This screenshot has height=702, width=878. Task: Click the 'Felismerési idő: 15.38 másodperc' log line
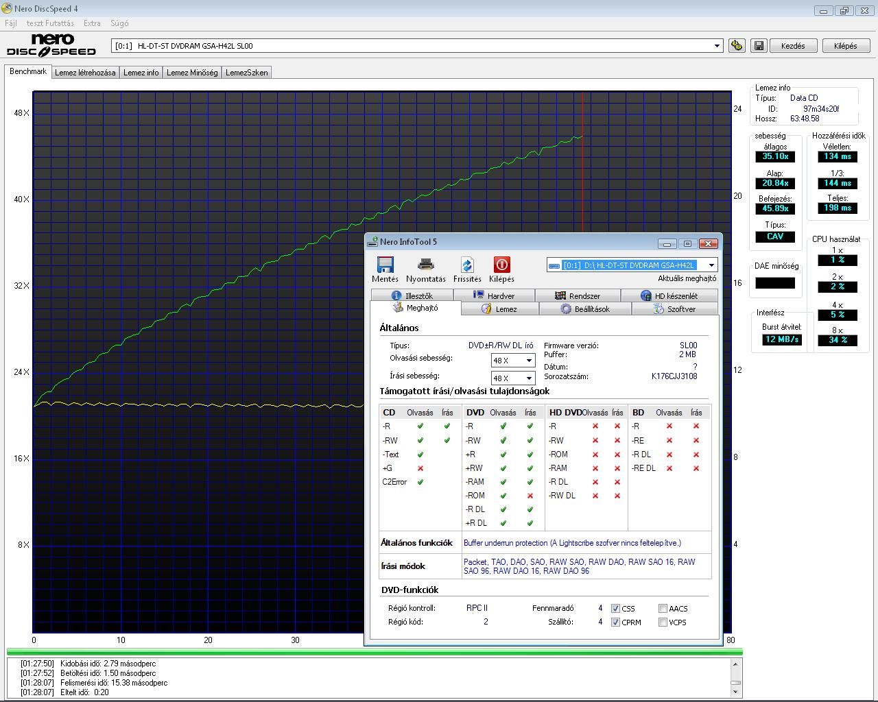(114, 683)
